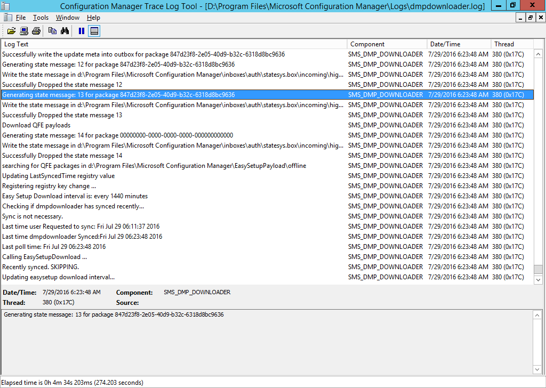Open the Window menu
This screenshot has width=546, height=388.
[68, 18]
